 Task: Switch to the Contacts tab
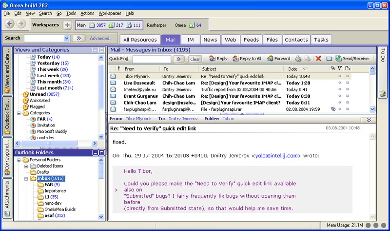296,40
